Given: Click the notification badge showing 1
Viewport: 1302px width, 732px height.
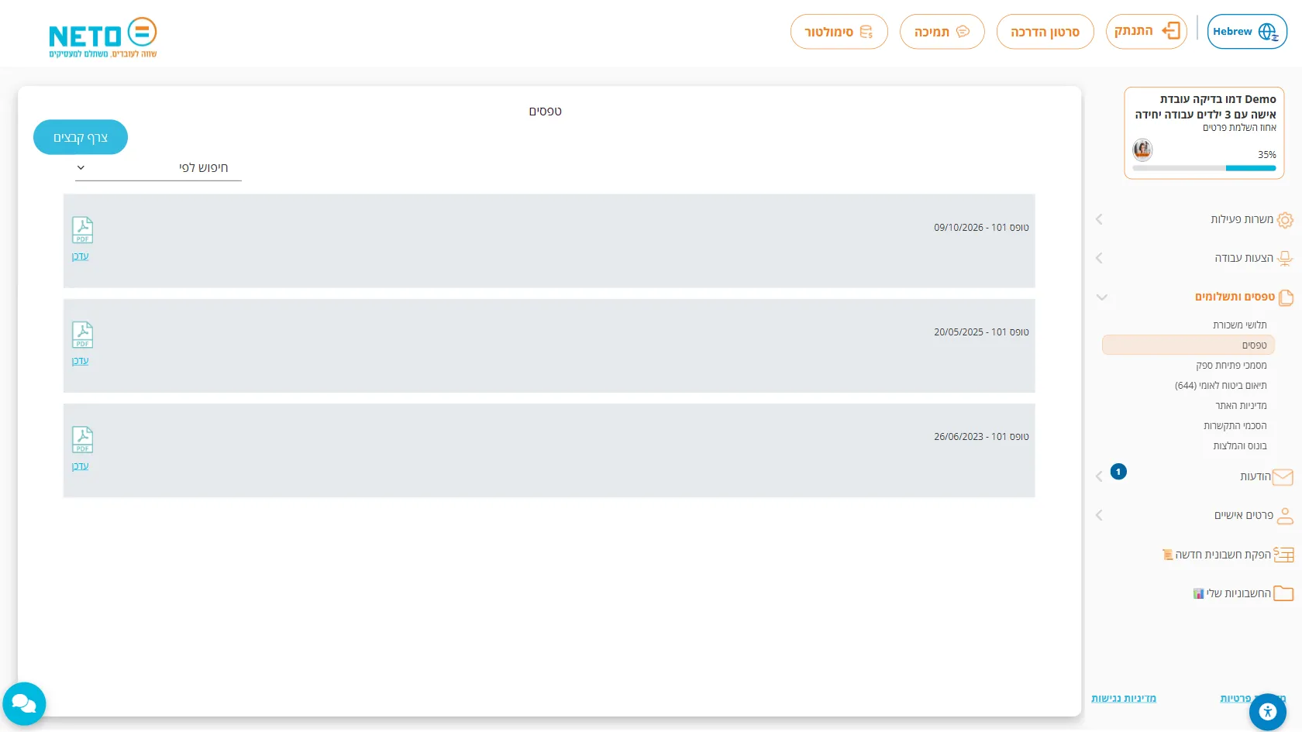Looking at the screenshot, I should [1118, 472].
